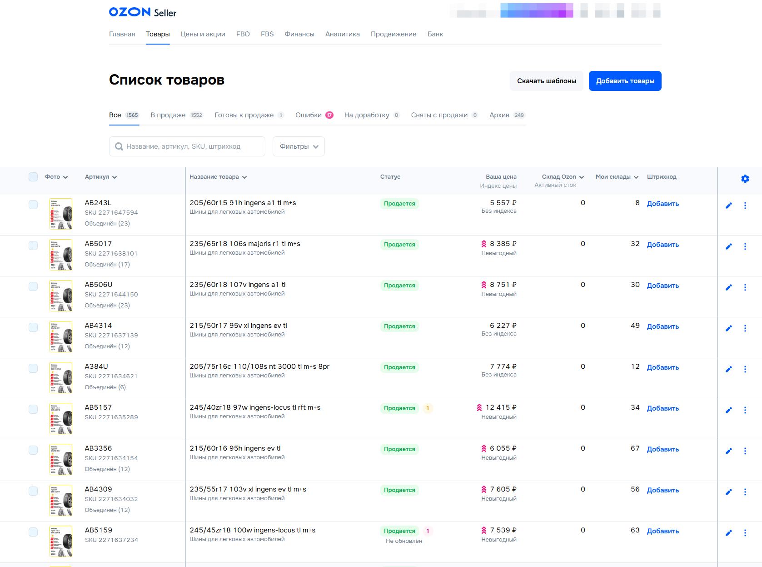The width and height of the screenshot is (762, 567).
Task: Click Добавить barcode link for AB4314
Action: (663, 326)
